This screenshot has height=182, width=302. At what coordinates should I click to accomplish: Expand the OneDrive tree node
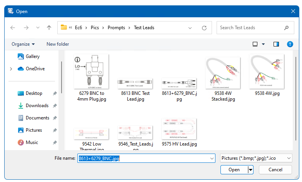pos(11,69)
